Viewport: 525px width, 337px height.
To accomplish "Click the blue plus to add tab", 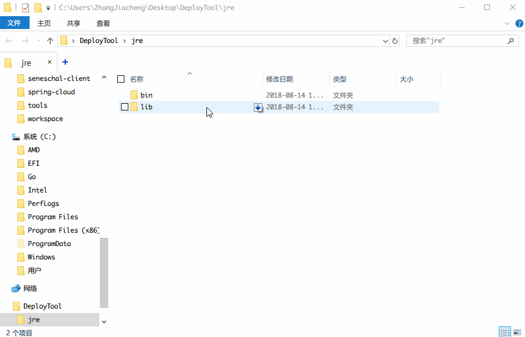I will 65,62.
